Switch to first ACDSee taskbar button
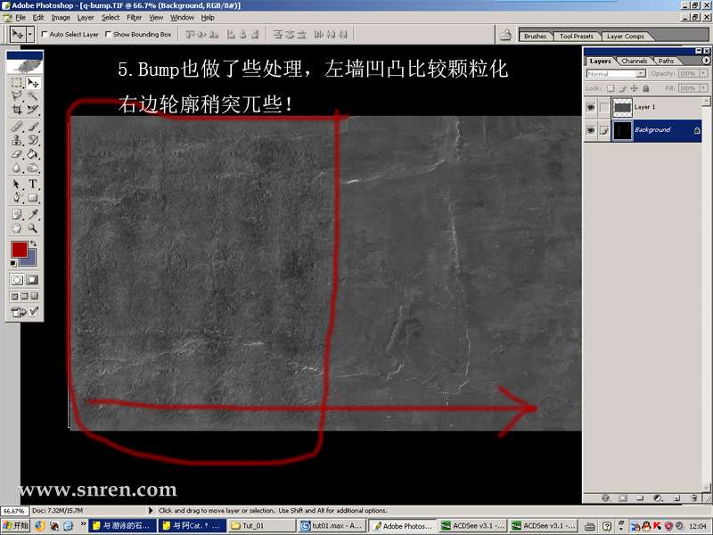 tap(472, 526)
